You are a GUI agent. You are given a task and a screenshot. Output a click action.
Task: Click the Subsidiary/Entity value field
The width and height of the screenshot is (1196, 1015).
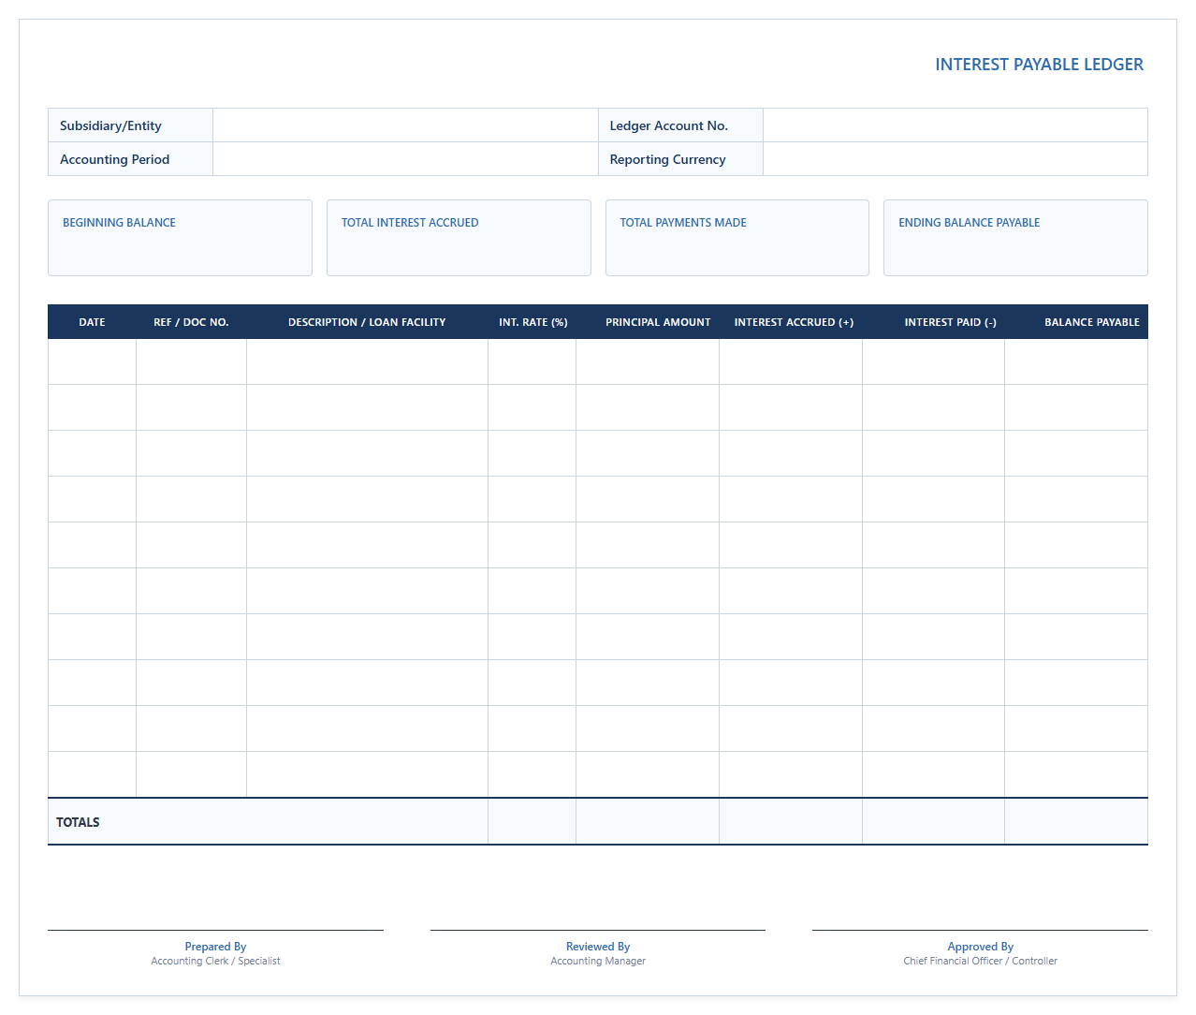405,125
